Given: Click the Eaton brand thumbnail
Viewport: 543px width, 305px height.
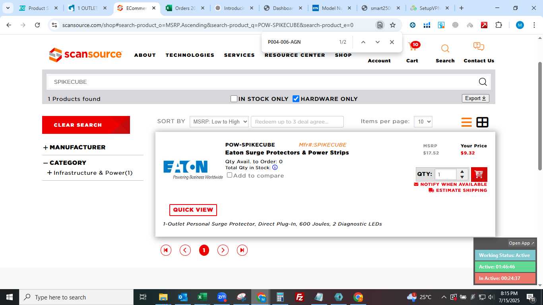Looking at the screenshot, I should [x=193, y=170].
